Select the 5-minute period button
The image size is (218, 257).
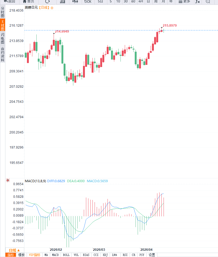[x=111, y=1]
